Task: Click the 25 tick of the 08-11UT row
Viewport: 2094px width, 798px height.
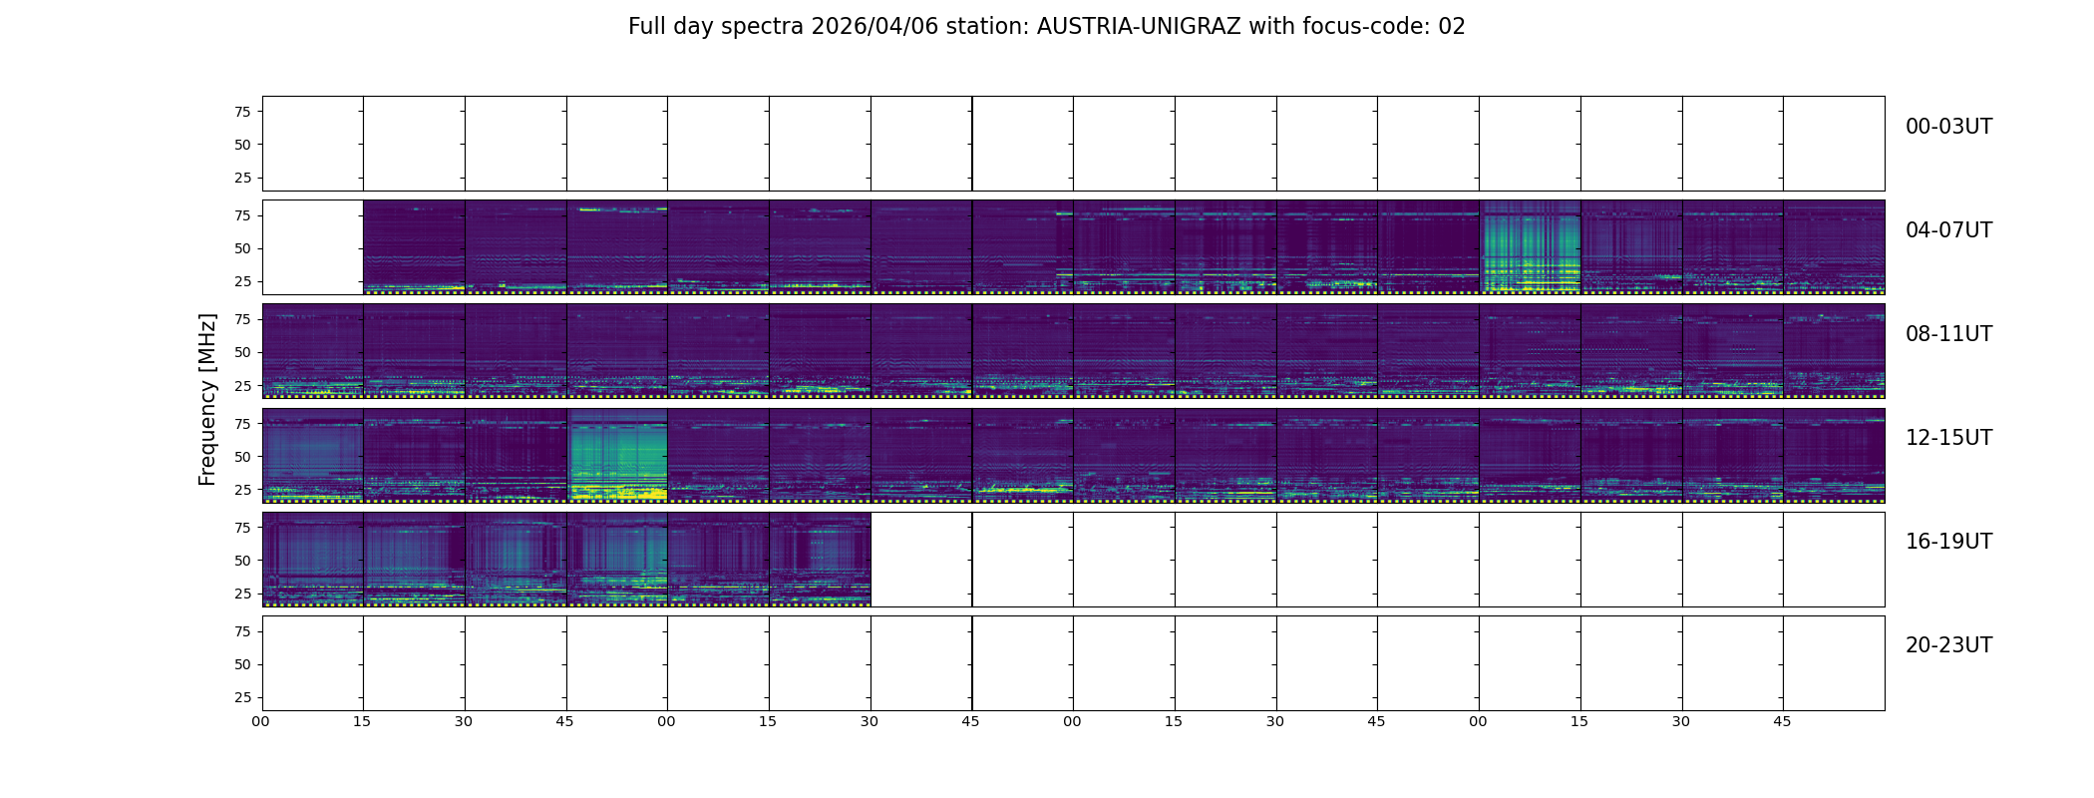Action: [242, 385]
